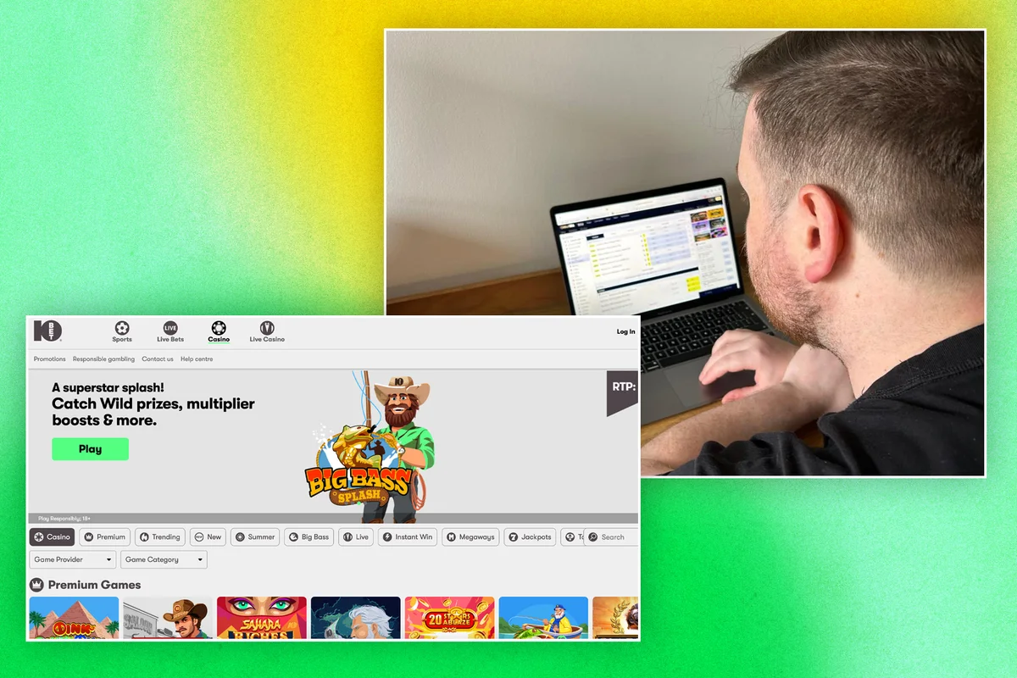Filter games by Premium
Image resolution: width=1017 pixels, height=678 pixels.
coord(104,536)
